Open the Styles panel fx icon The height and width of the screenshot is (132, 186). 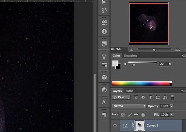(104, 45)
